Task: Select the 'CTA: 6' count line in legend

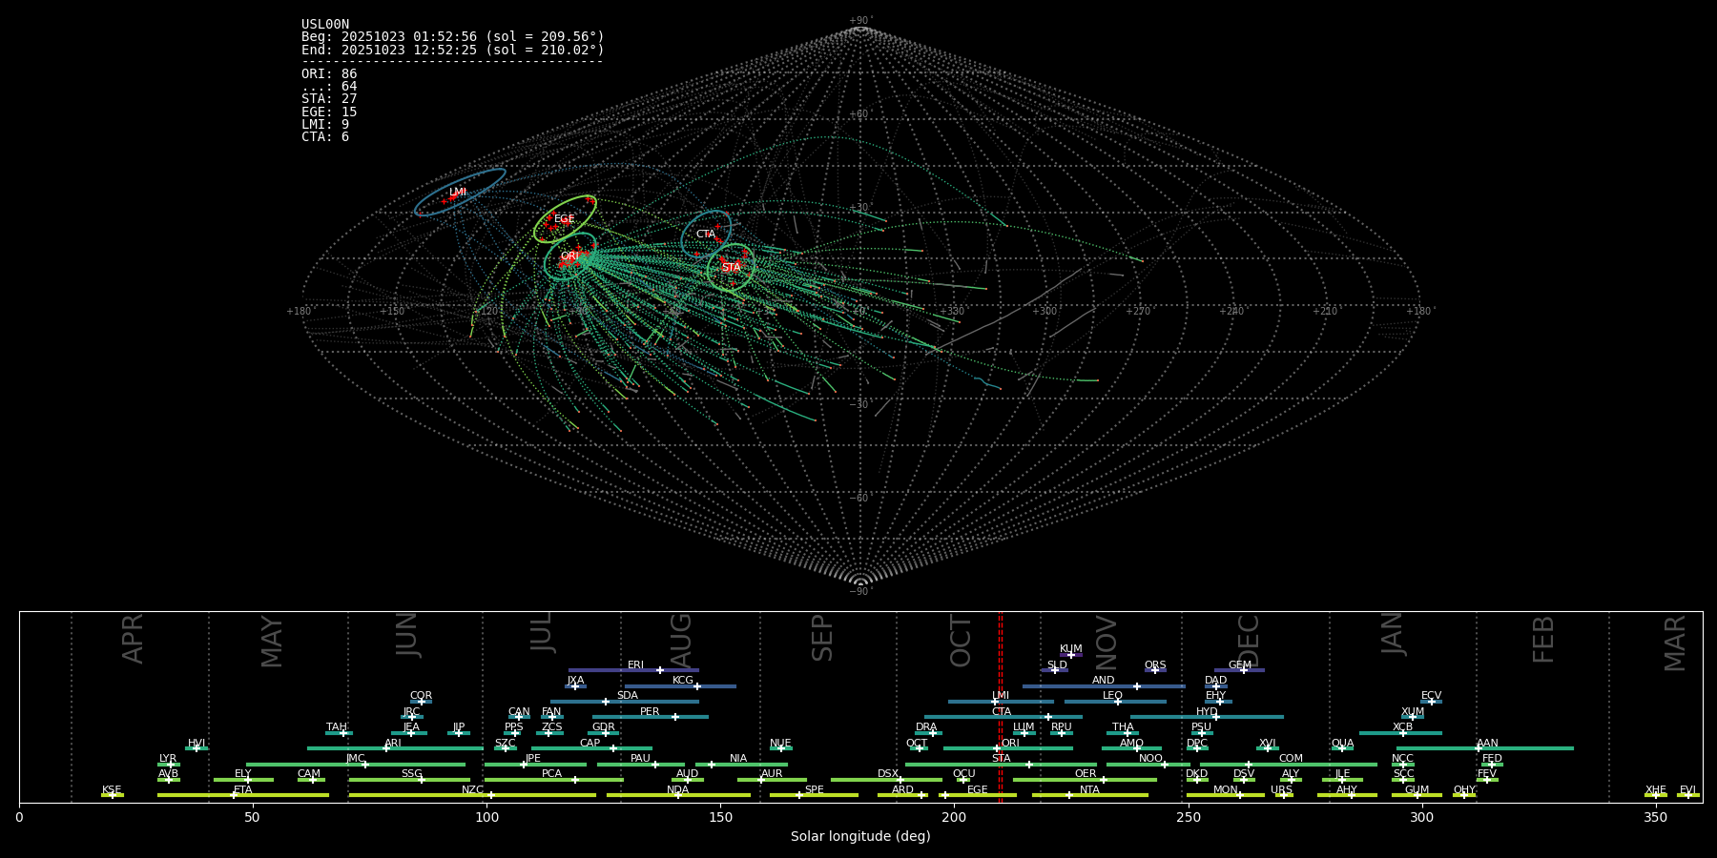Action: point(325,137)
